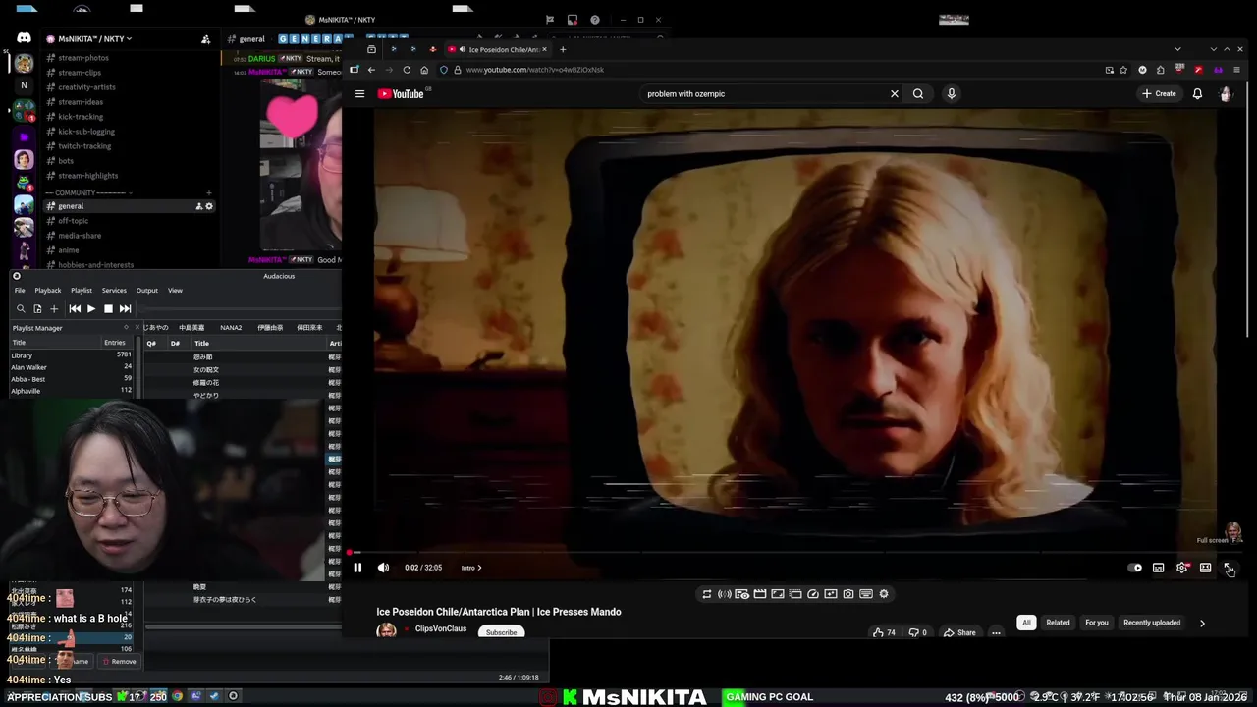Pause the YouTube video

(357, 568)
